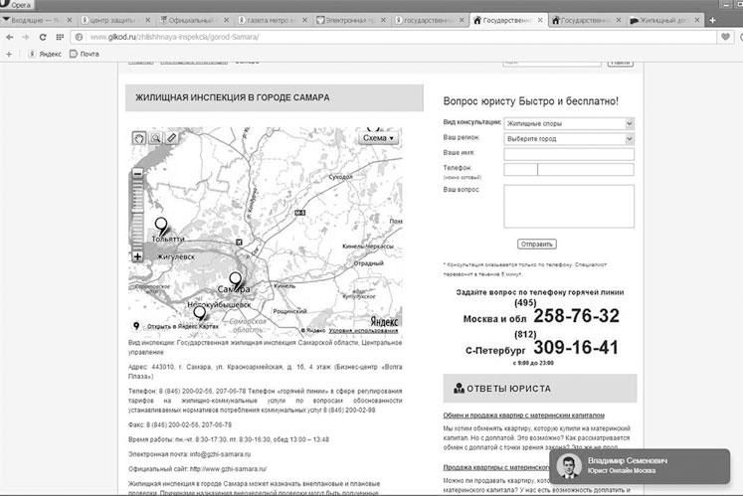Reload the current page

click(43, 37)
